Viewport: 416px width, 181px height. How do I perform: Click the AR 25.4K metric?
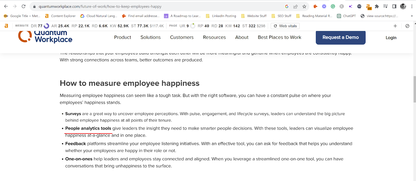60,26
